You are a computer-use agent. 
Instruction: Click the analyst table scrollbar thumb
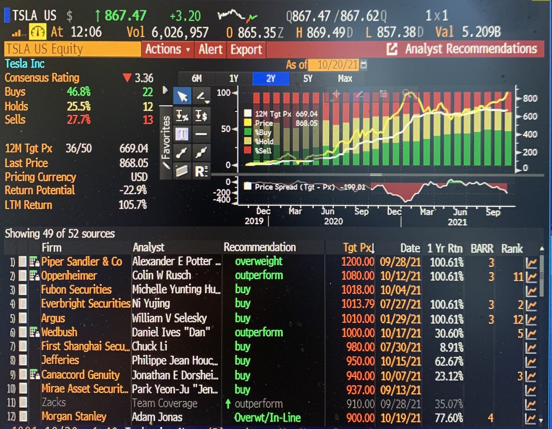pos(541,276)
